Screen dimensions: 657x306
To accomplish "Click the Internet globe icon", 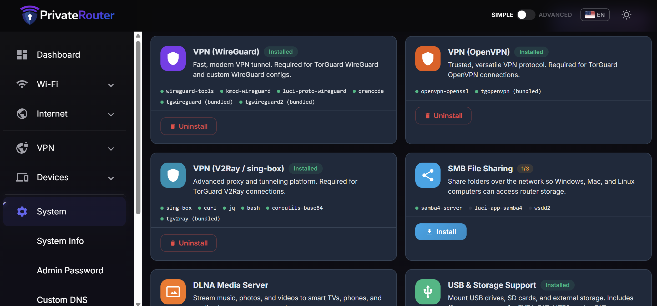I will [22, 114].
